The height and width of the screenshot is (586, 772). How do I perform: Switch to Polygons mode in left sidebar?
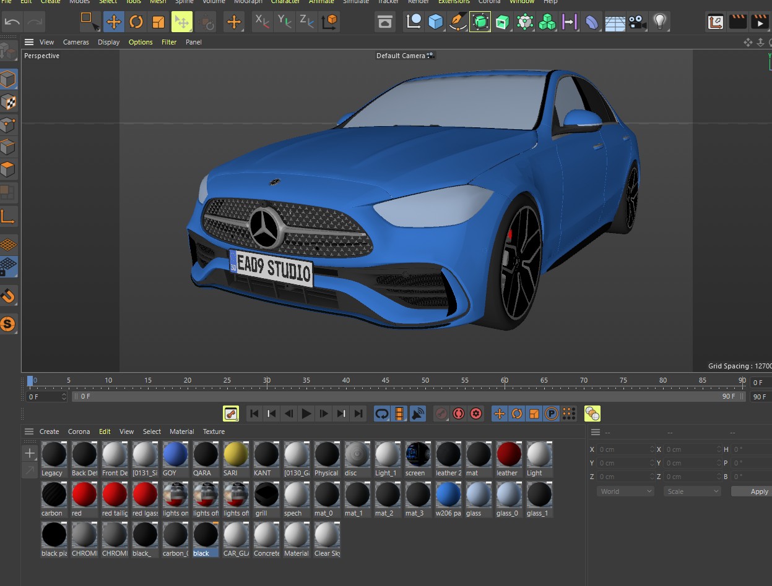tap(8, 169)
